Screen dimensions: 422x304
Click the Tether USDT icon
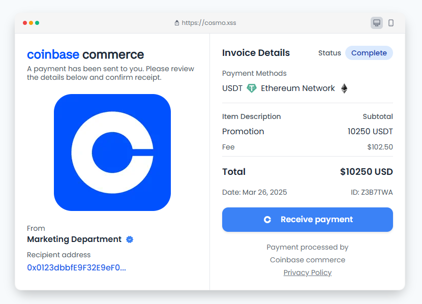(252, 88)
